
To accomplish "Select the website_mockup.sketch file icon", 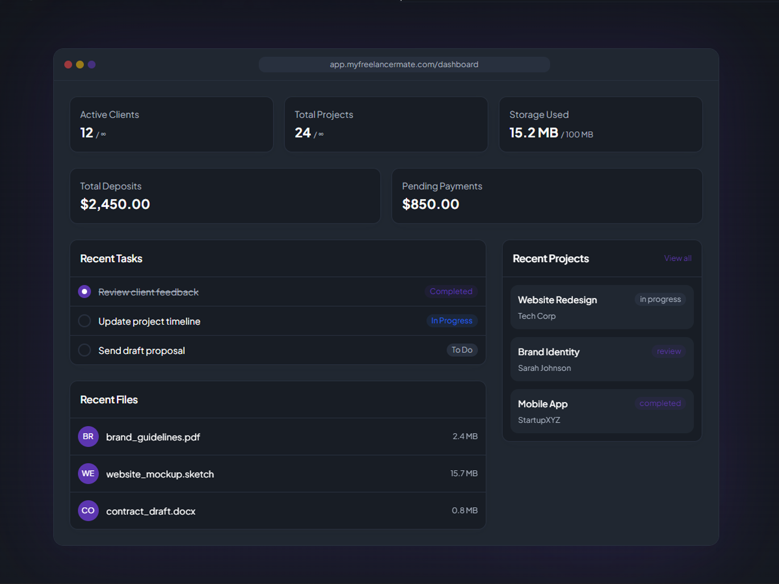I will [88, 474].
